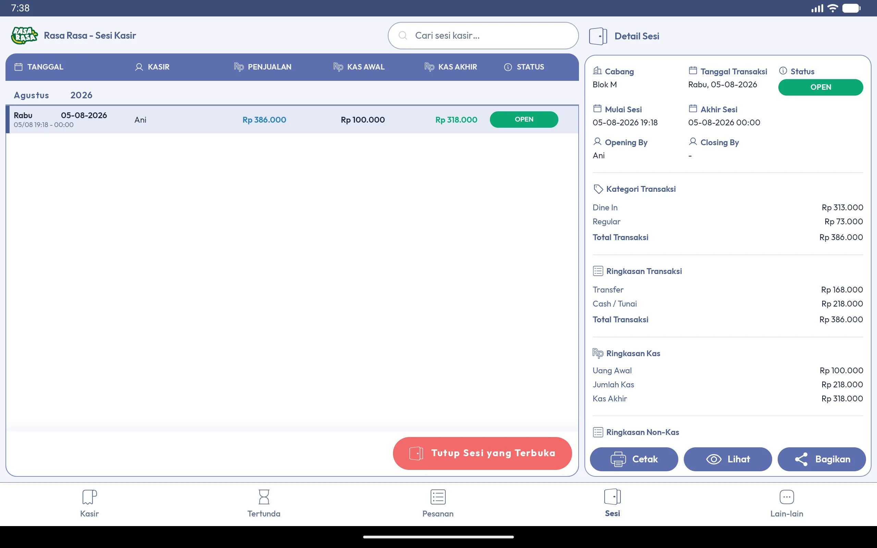Click the person icon beside Opening By
Screen dimensions: 877x548
click(597, 142)
